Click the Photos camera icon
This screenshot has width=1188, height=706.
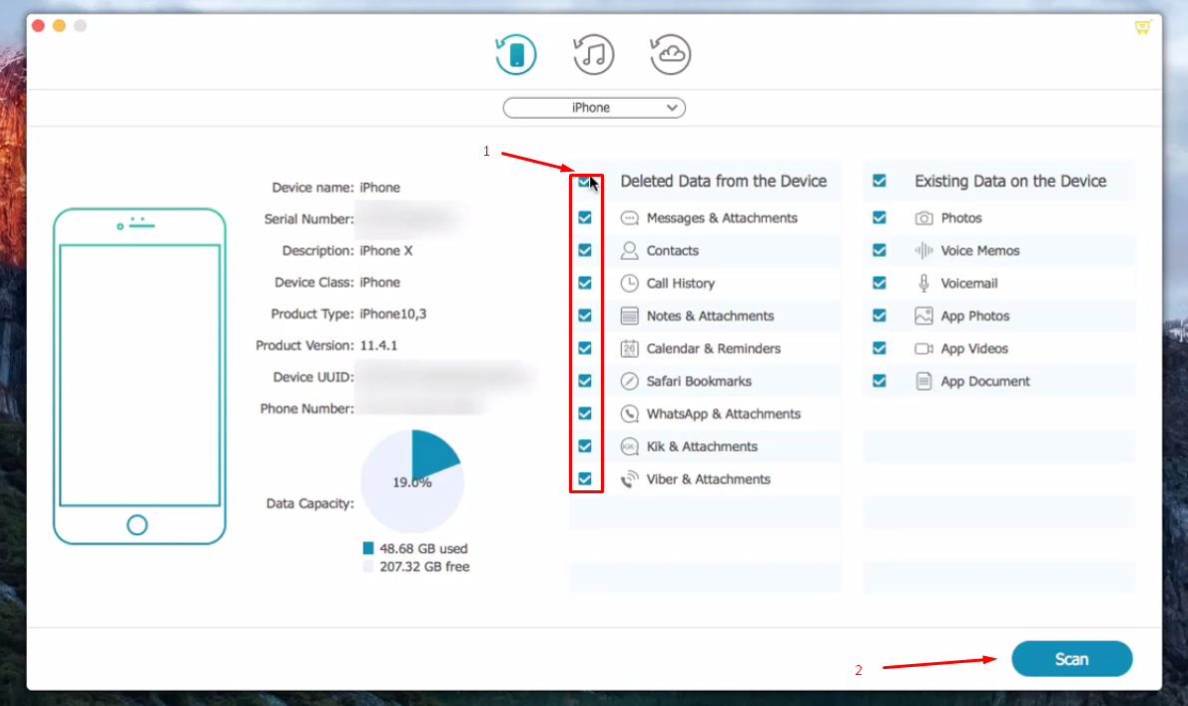point(923,218)
